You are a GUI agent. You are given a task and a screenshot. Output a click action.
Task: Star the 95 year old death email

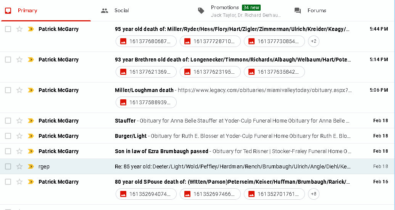point(19,29)
